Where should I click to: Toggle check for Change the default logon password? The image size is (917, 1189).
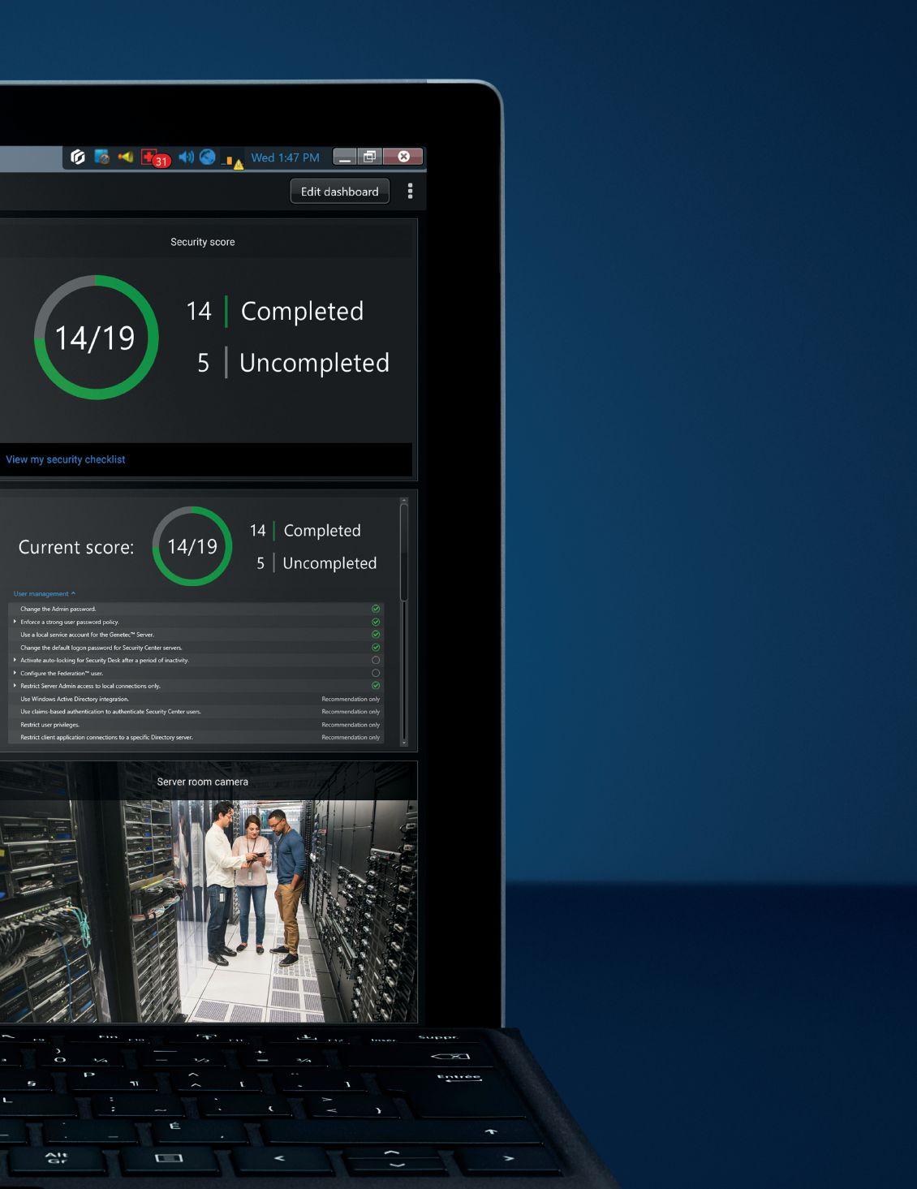(376, 648)
